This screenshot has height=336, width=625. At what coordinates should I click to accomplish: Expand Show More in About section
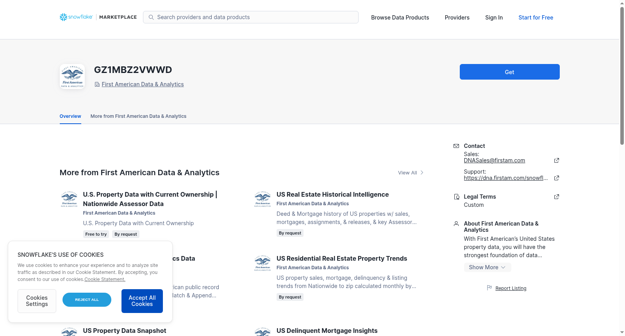(487, 267)
